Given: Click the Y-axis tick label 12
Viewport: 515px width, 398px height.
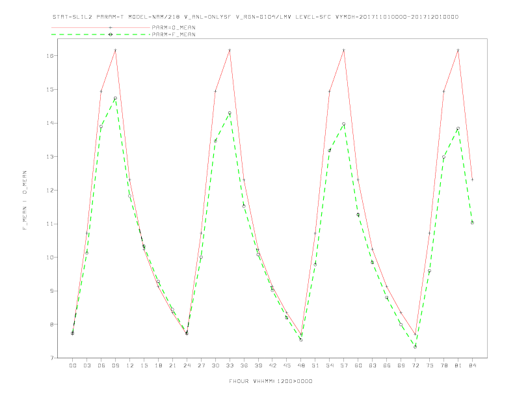Looking at the screenshot, I should 49,190.
